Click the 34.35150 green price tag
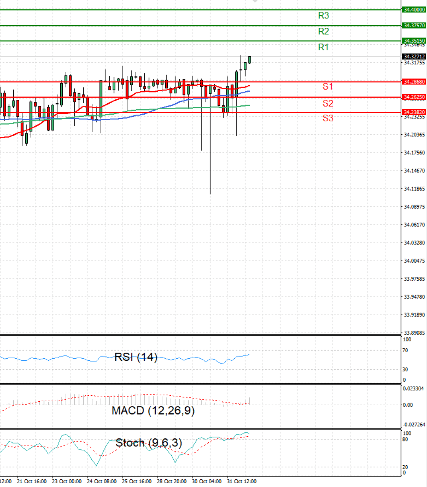427x487 pixels. click(414, 41)
